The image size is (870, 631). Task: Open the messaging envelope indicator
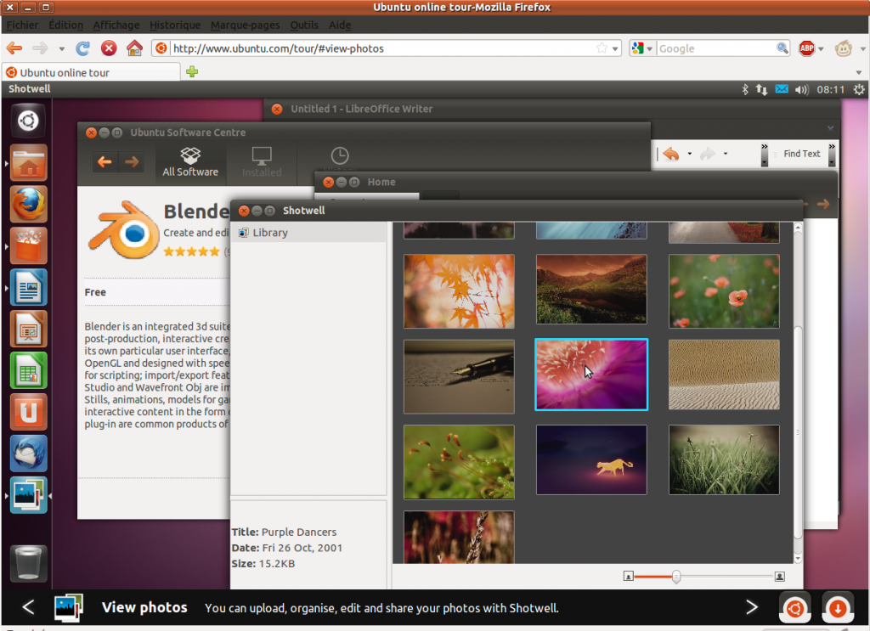click(x=782, y=89)
